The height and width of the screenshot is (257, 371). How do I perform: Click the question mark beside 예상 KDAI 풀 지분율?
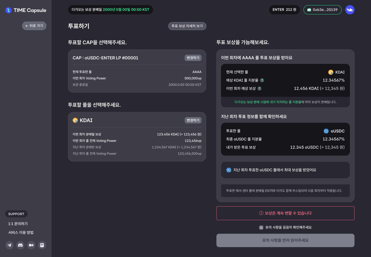tap(262, 80)
